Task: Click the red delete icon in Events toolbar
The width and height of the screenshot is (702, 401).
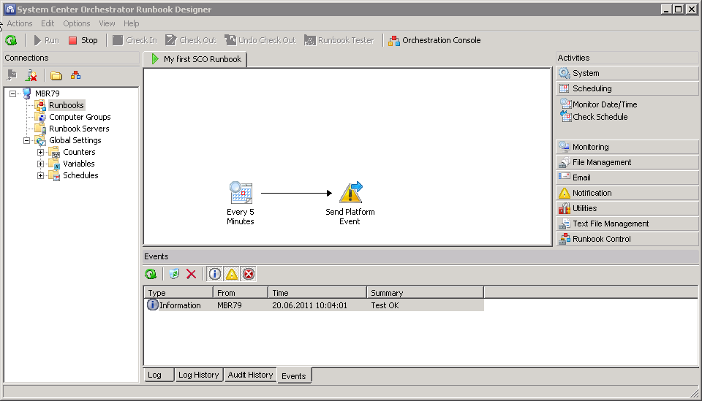Action: (x=192, y=274)
